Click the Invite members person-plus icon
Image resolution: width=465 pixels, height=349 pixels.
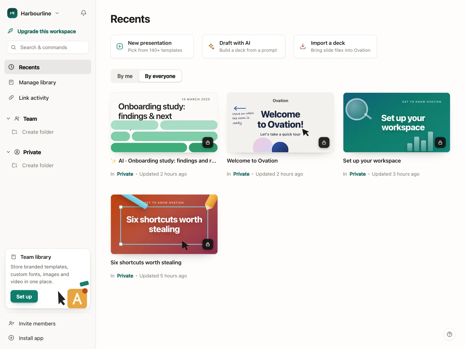coord(11,323)
